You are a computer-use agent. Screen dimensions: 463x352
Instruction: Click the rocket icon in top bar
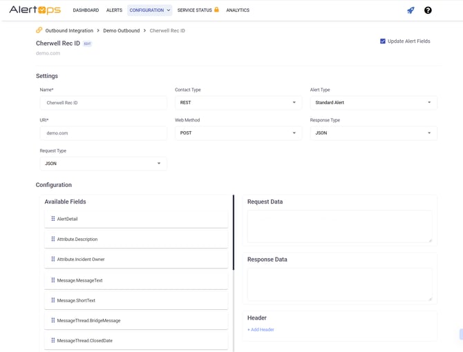click(410, 10)
